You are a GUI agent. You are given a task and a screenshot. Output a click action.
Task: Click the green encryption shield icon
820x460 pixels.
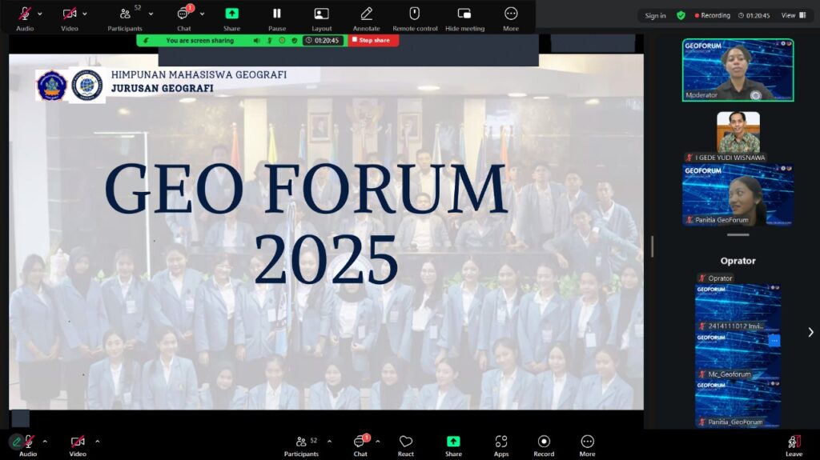click(x=681, y=15)
